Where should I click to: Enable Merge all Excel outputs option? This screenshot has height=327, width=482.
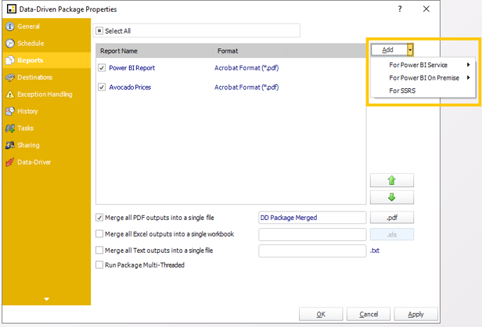click(99, 234)
